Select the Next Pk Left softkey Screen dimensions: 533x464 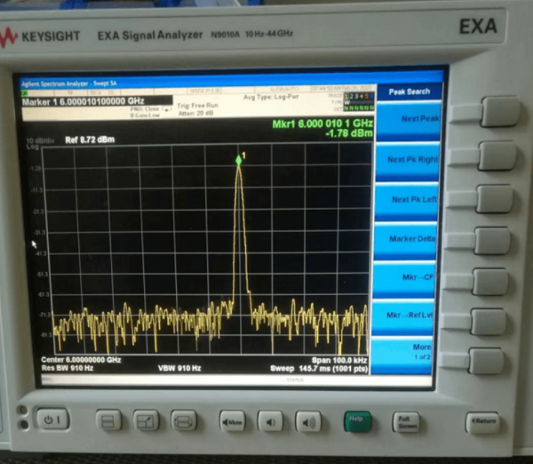click(x=409, y=200)
